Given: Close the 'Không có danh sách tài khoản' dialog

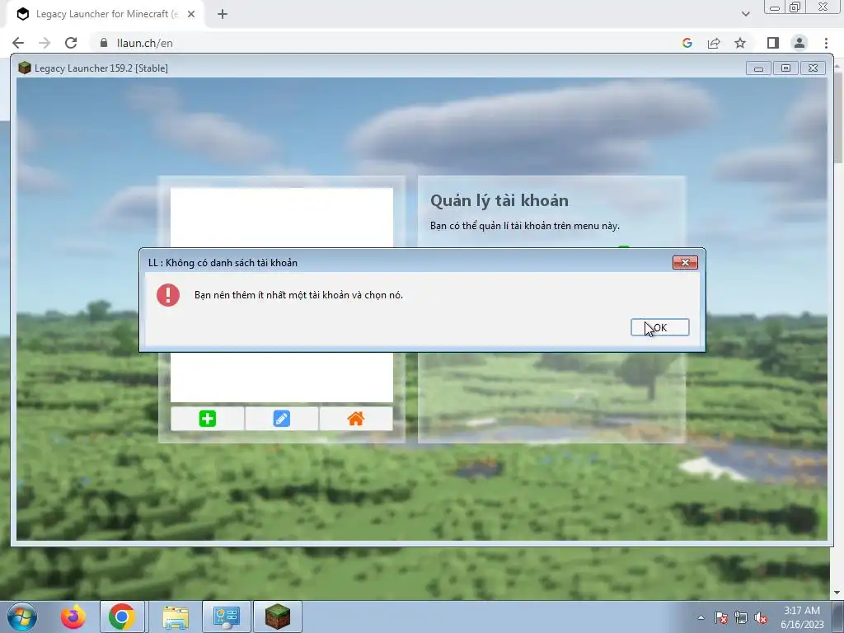Looking at the screenshot, I should (685, 262).
